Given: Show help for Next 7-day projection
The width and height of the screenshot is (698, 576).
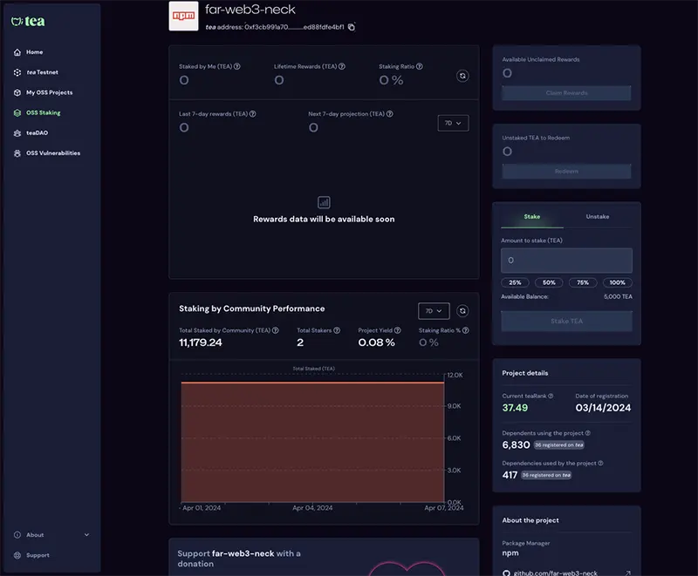Looking at the screenshot, I should pyautogui.click(x=390, y=114).
